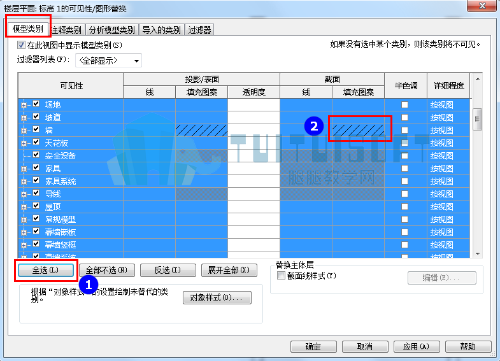Click the 展开全部 button
500x361 pixels.
[229, 270]
